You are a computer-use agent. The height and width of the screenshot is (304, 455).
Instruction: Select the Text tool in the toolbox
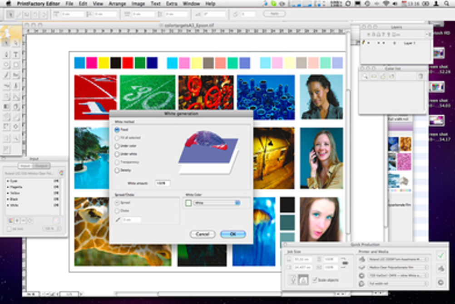pyautogui.click(x=16, y=54)
